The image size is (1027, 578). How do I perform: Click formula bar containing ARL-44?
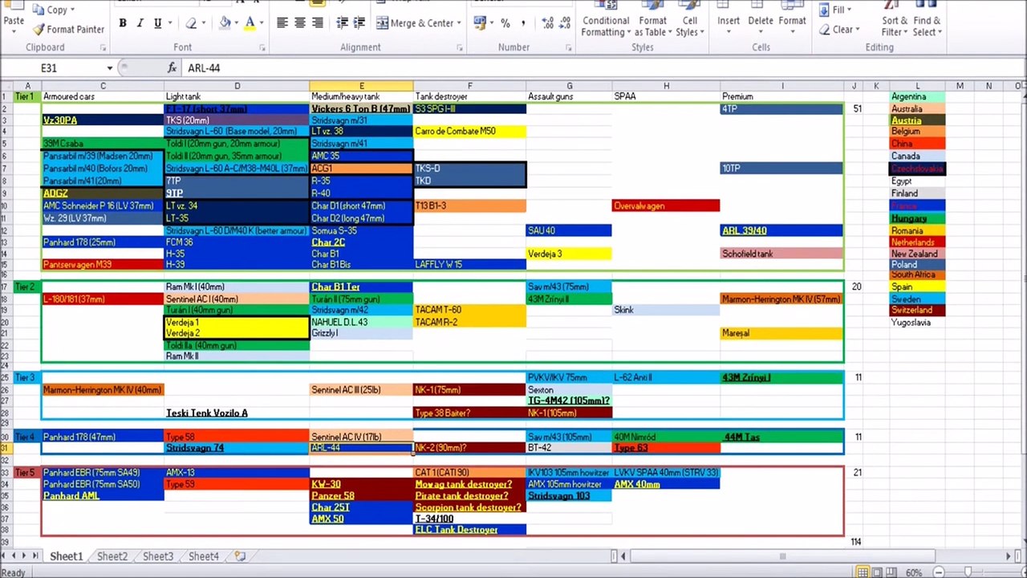(x=603, y=68)
